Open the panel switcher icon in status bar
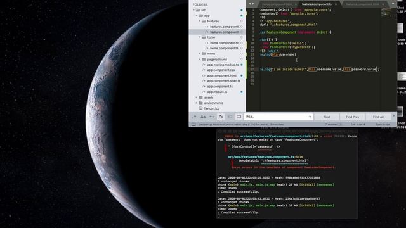This screenshot has width=406, height=228. pyautogui.click(x=193, y=124)
